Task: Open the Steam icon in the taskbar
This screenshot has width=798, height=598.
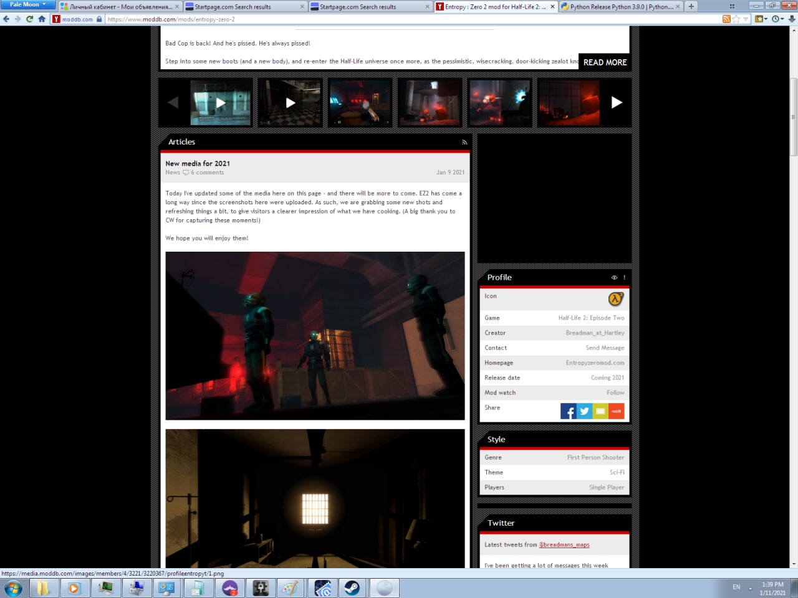Action: [353, 587]
